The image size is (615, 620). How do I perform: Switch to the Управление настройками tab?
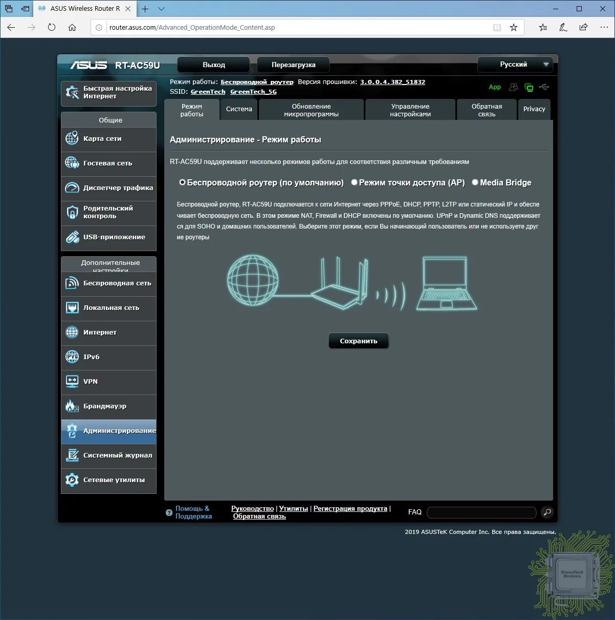[410, 110]
